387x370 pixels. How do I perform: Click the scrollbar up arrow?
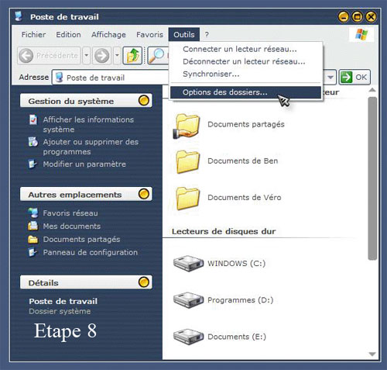click(372, 90)
